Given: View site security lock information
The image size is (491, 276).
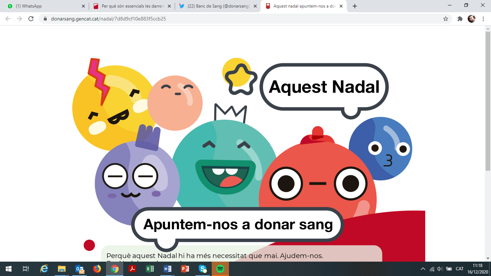Looking at the screenshot, I should coord(45,19).
